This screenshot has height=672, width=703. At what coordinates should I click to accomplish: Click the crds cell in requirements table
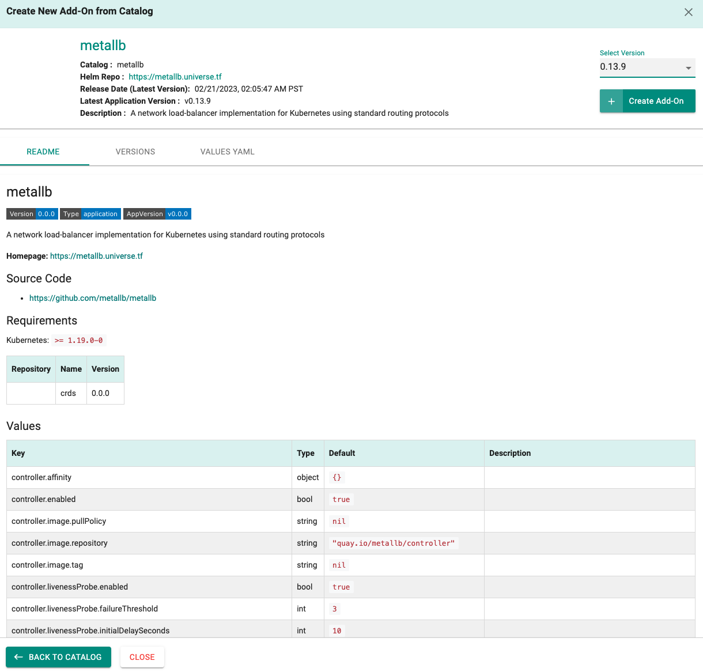point(71,393)
